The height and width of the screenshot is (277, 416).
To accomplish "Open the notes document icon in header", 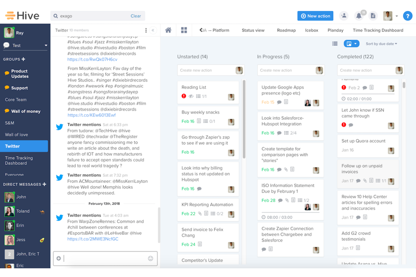I will point(373,16).
